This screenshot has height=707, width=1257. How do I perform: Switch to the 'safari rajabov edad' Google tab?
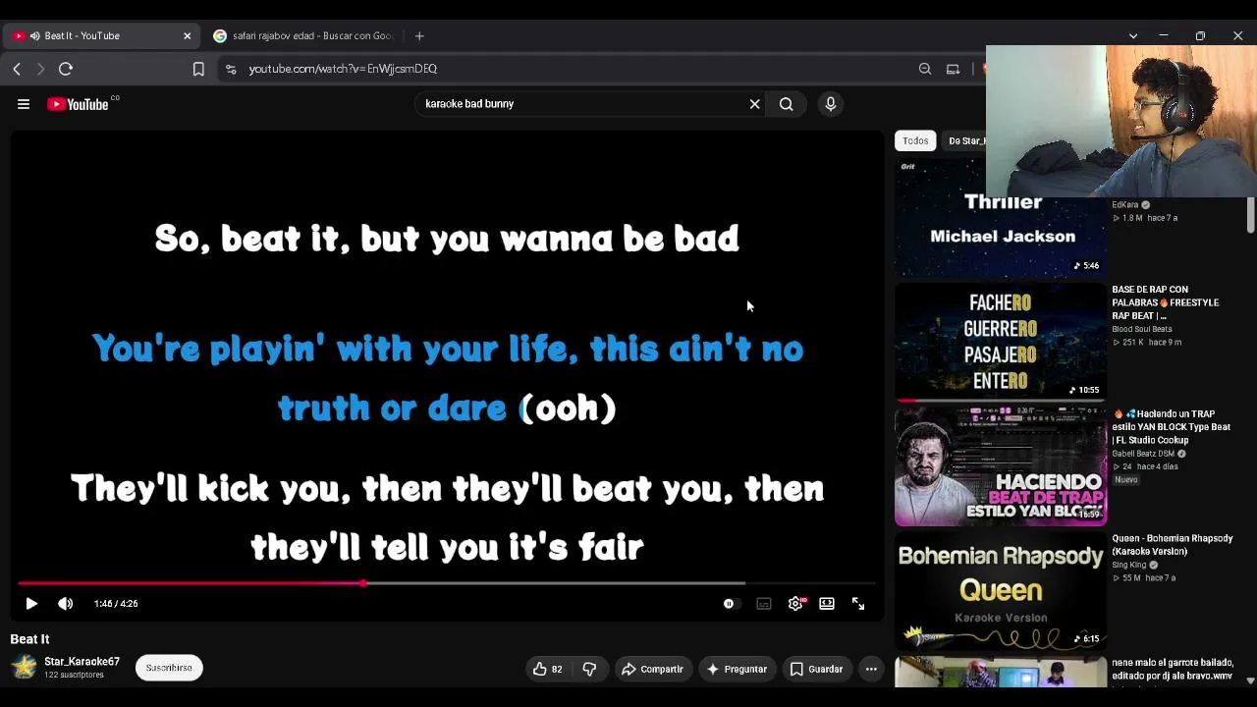pyautogui.click(x=302, y=36)
